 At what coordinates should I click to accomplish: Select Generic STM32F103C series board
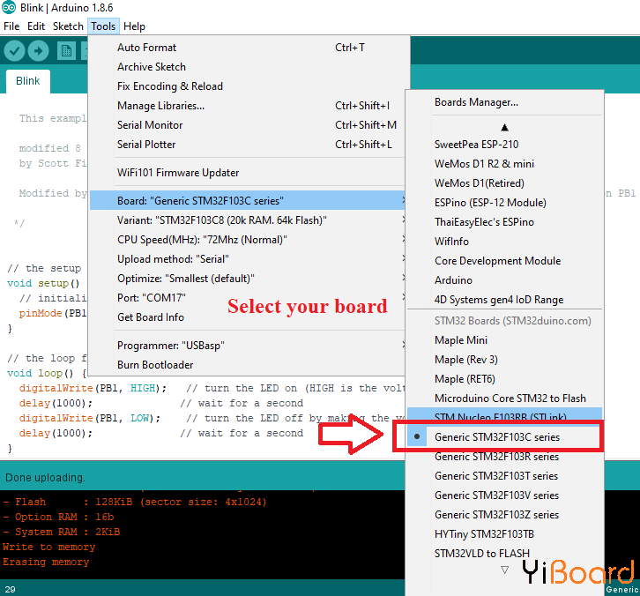click(496, 437)
